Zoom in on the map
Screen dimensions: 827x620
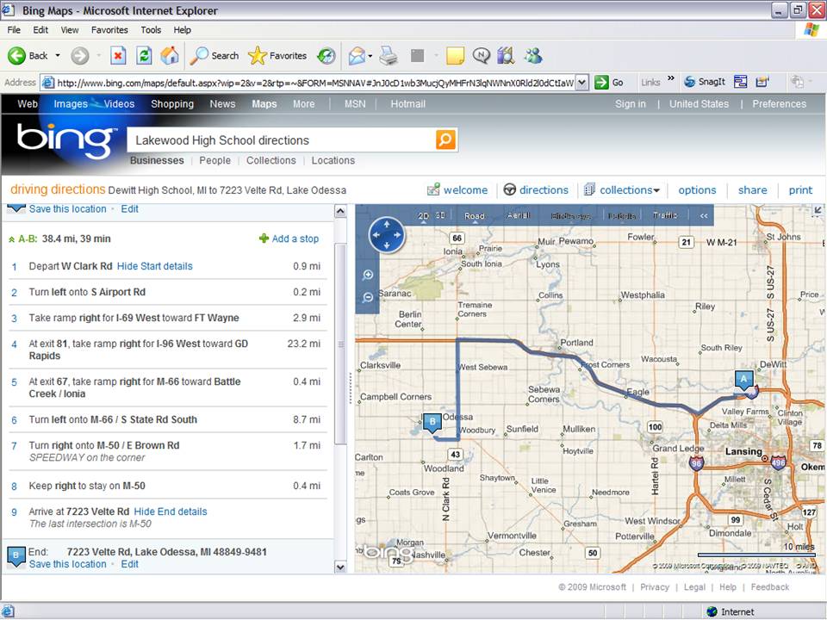(368, 275)
